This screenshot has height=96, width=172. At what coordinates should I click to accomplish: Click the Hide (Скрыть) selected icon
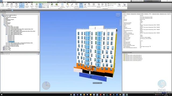pyautogui.click(x=52, y=5)
